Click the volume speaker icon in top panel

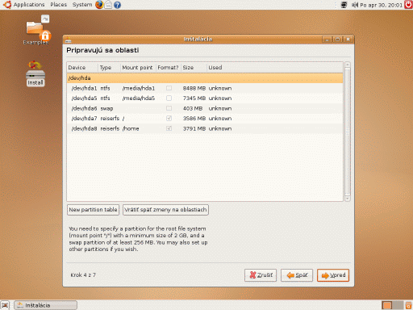[x=355, y=5]
